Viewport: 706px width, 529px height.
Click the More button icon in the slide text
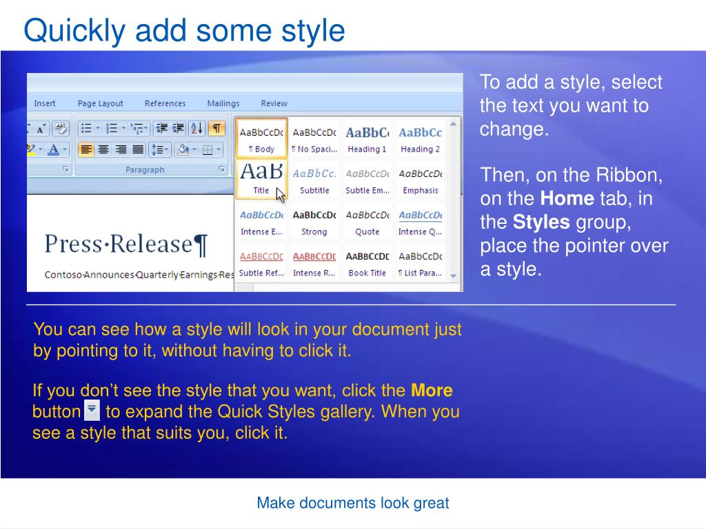click(x=92, y=410)
